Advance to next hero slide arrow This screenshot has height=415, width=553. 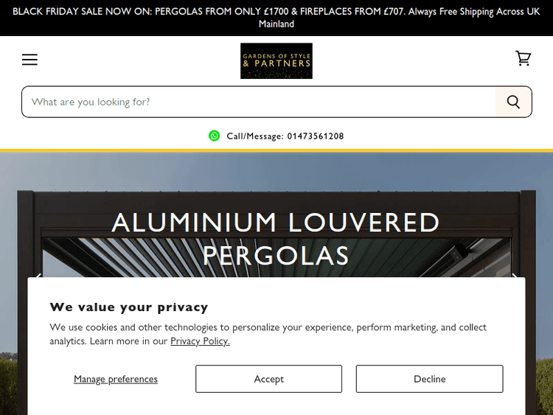coord(515,277)
